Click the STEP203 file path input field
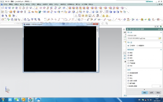The height and width of the screenshot is (102, 163). pyautogui.click(x=143, y=38)
